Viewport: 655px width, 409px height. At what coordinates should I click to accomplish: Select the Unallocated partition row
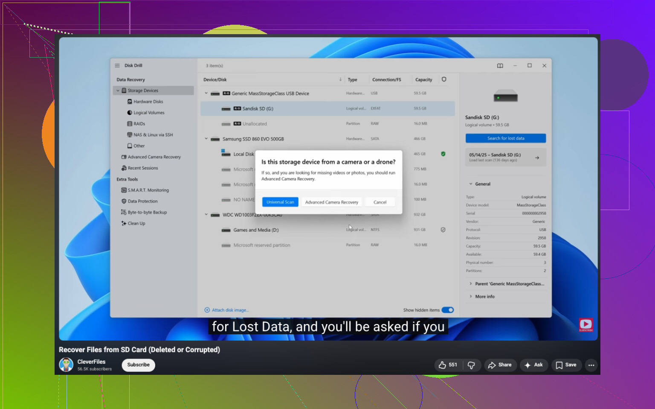tap(327, 124)
